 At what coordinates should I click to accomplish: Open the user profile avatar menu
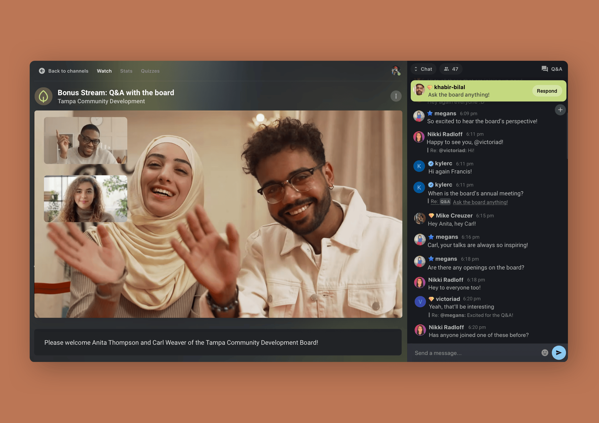click(396, 70)
